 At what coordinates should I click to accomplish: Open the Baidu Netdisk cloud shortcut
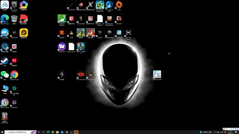coord(5,5)
